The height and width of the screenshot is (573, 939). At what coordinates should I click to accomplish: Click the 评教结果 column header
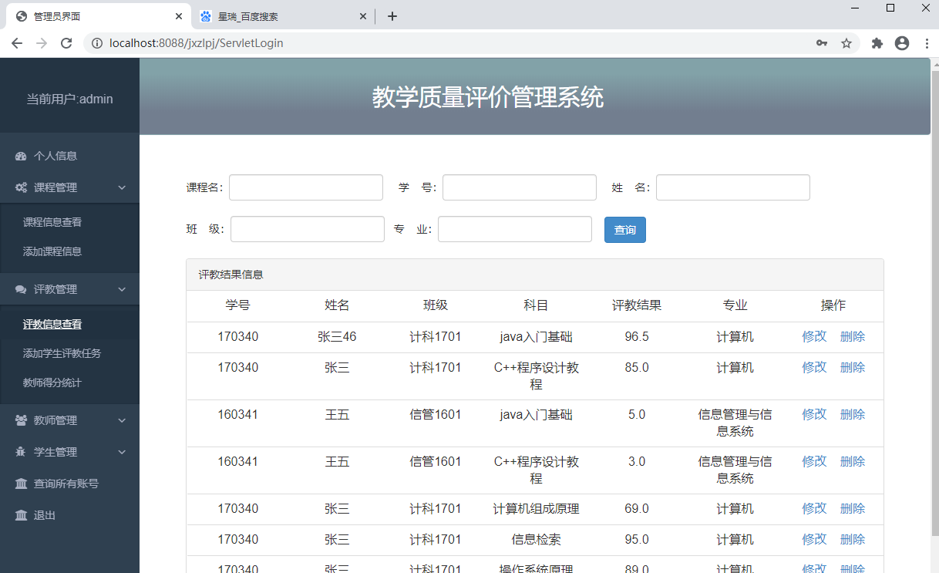(637, 305)
